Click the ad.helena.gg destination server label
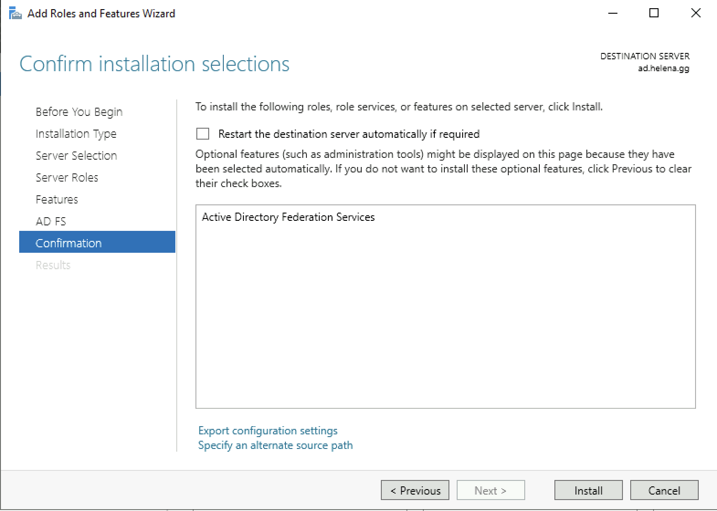 pos(663,68)
